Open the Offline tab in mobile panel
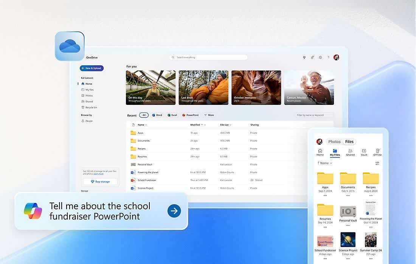The width and height of the screenshot is (416, 264). pyautogui.click(x=377, y=153)
